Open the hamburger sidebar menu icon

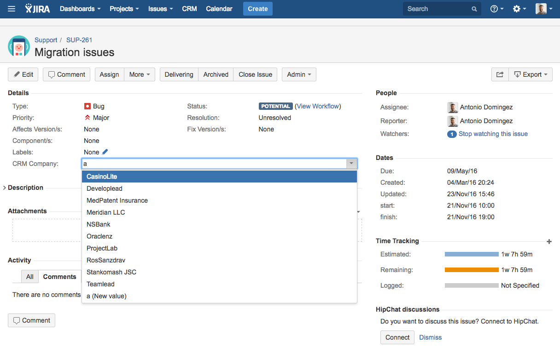[x=12, y=9]
